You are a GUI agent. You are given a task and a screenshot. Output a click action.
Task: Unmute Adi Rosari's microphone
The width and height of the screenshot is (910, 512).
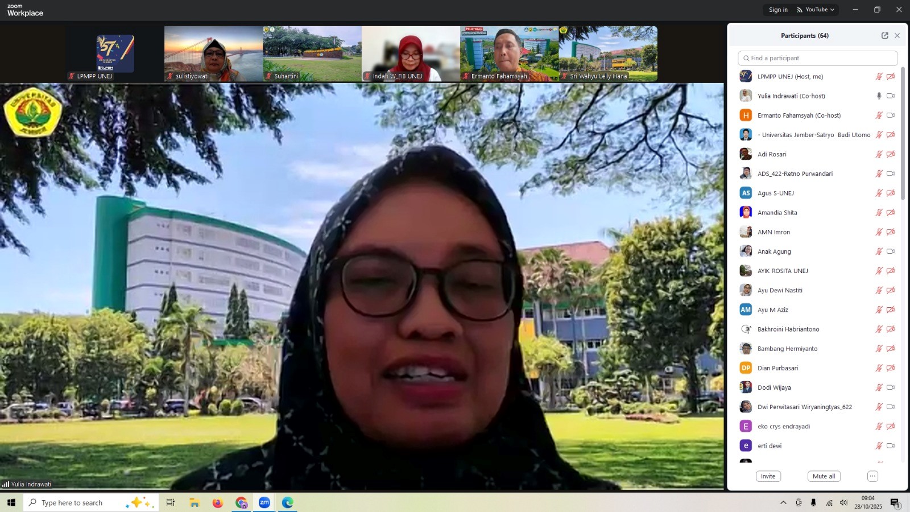[879, 154]
